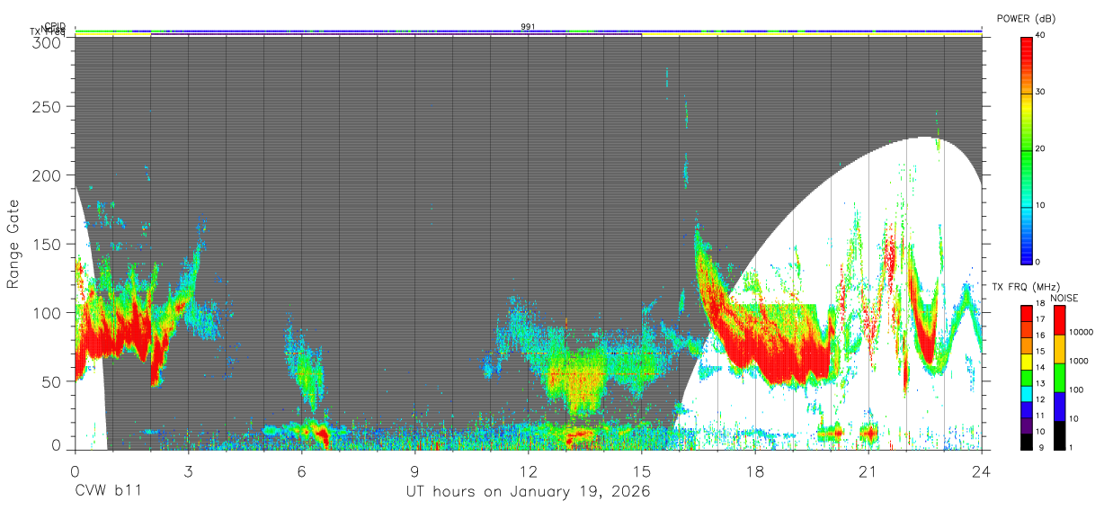Click the black 9-10 MHz frequency swatch
1104x510 pixels.
coord(1026,442)
